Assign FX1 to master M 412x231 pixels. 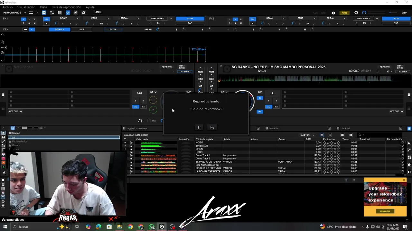[35, 23]
